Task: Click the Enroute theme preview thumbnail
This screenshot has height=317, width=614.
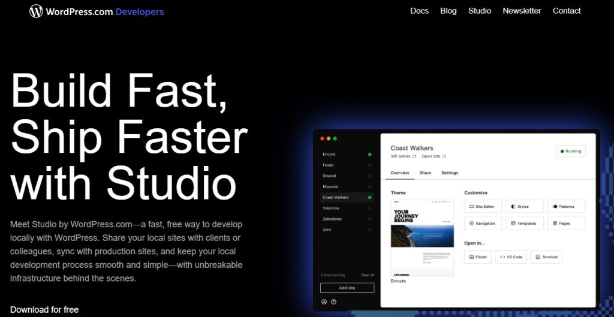Action: pos(422,238)
